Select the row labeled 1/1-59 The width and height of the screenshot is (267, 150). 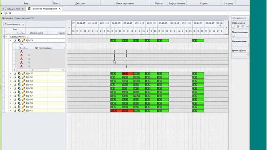29,103
